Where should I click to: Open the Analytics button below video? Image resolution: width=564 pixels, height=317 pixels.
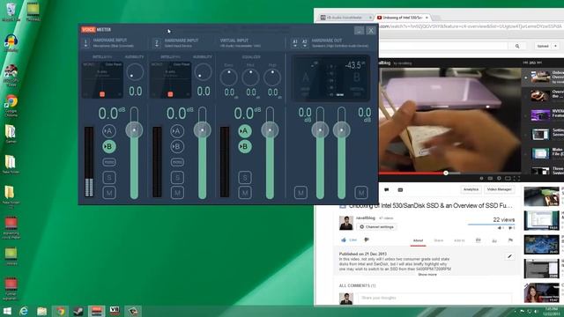coord(471,189)
